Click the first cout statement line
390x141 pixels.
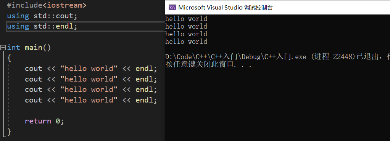click(91, 69)
